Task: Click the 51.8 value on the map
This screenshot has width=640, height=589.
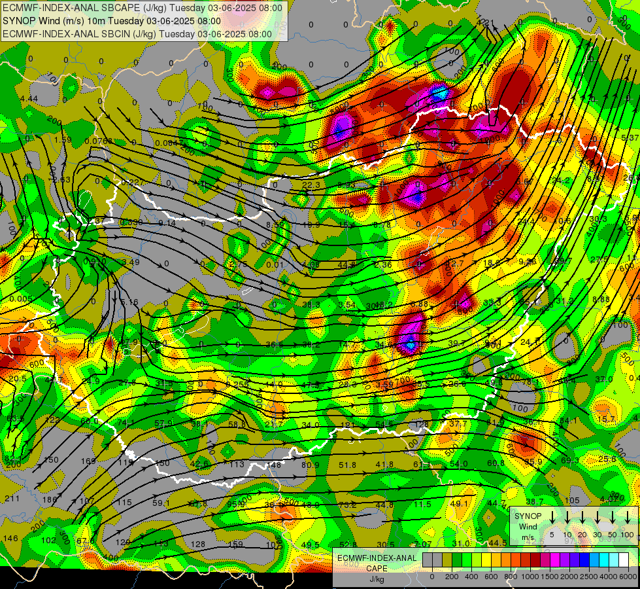Action: tap(347, 465)
